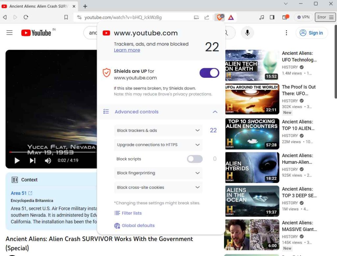337x256 pixels.
Task: Close the Ancient Aliens browser tab
Action: [74, 6]
